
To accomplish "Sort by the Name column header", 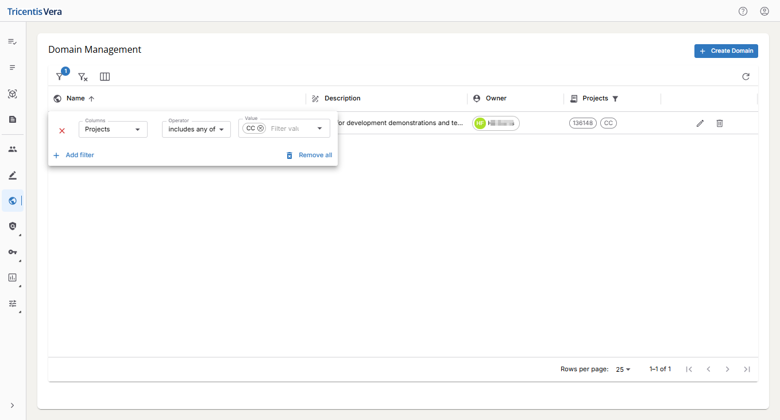I will pyautogui.click(x=76, y=99).
